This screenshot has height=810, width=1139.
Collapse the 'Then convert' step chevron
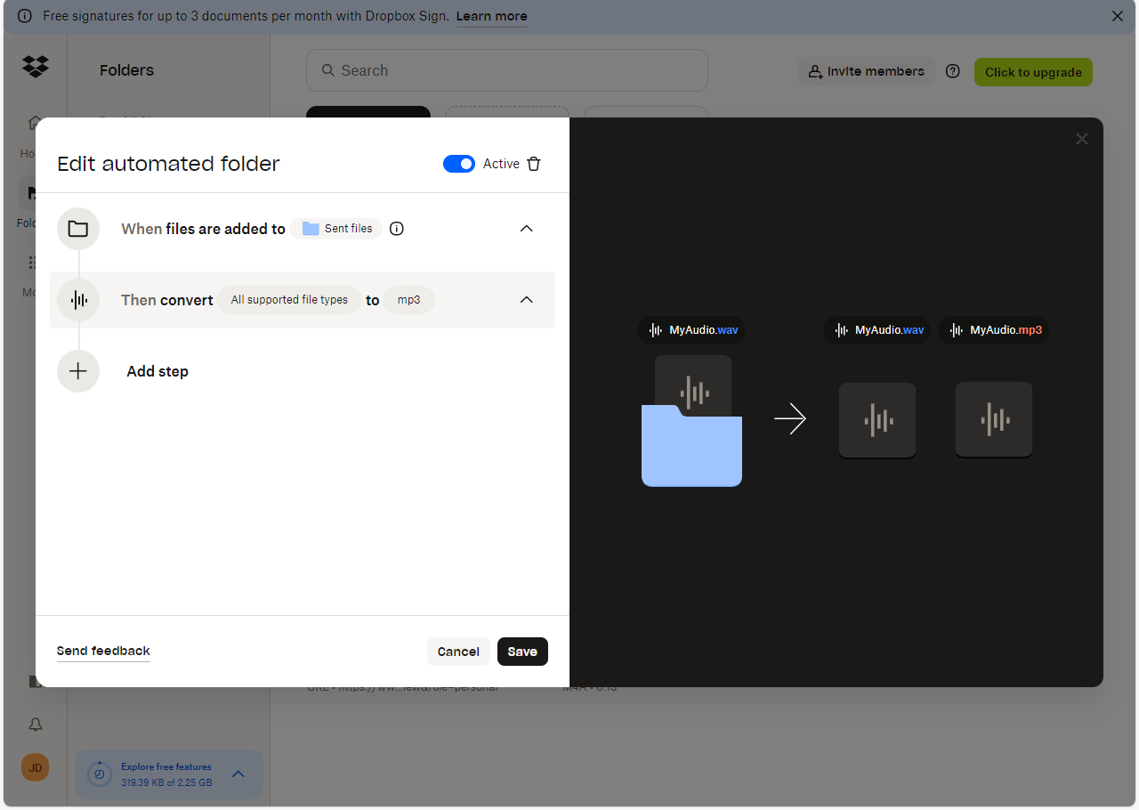coord(526,300)
